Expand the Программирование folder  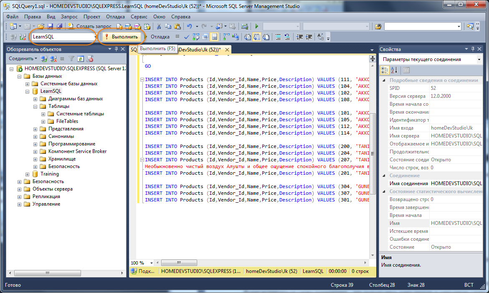pyautogui.click(x=35, y=144)
